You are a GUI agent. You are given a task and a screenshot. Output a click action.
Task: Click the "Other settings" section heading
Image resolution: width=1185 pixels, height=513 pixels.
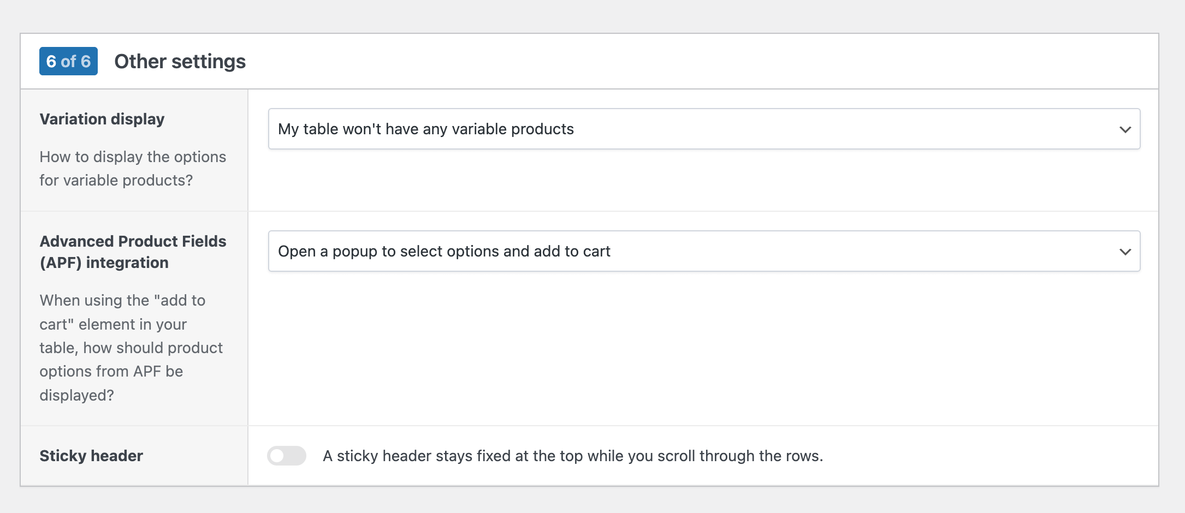coord(180,61)
